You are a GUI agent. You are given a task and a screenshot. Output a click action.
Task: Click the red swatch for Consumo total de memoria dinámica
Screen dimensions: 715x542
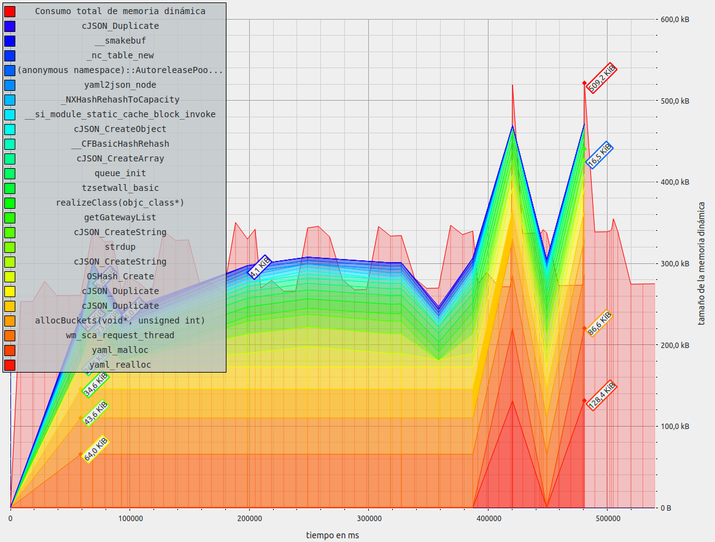9,11
